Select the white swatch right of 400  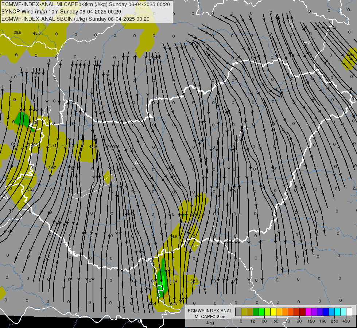click(x=349, y=312)
